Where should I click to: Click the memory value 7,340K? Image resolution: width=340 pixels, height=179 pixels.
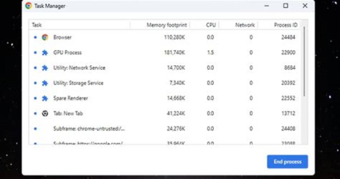click(177, 83)
